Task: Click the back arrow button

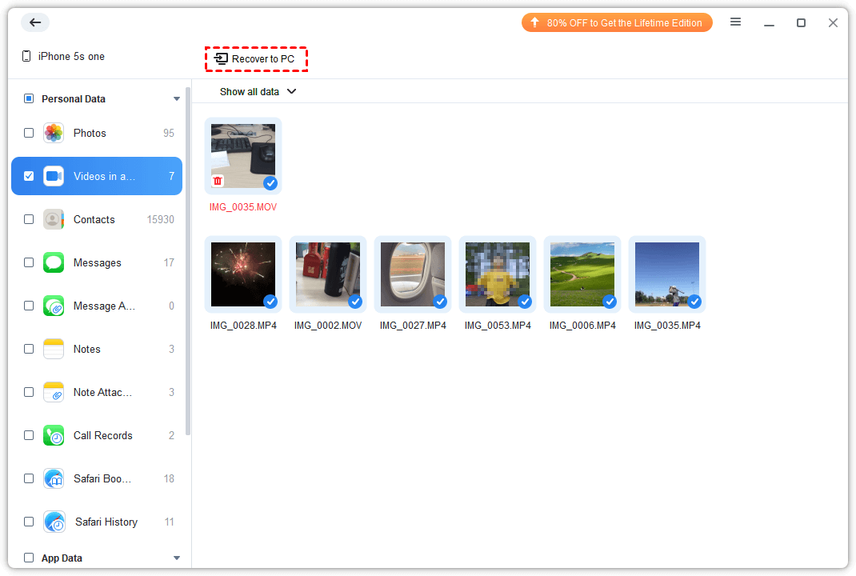Action: (x=35, y=22)
